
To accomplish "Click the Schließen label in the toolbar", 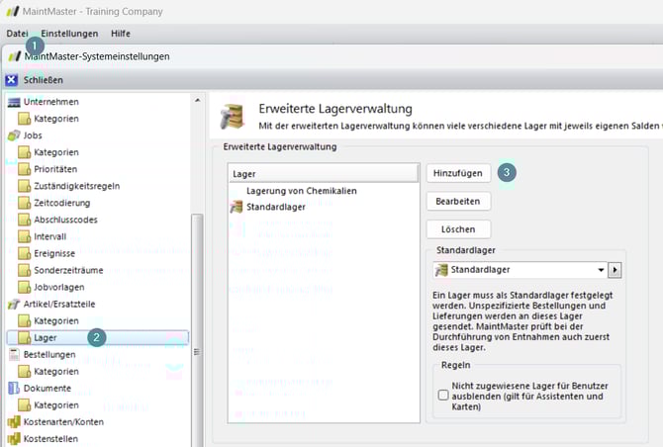I will (x=44, y=80).
